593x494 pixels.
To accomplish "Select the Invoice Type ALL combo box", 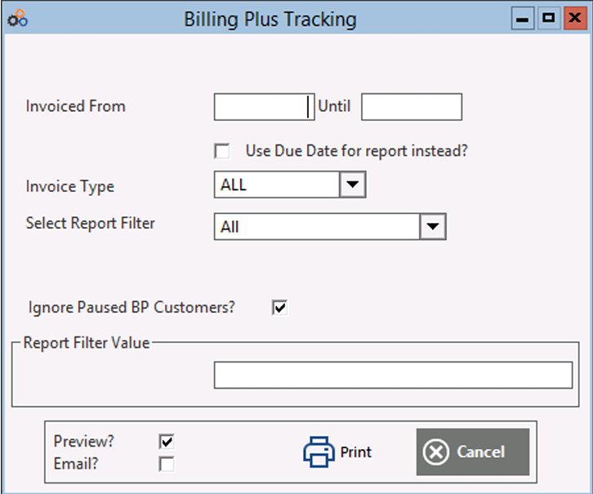I will [290, 185].
